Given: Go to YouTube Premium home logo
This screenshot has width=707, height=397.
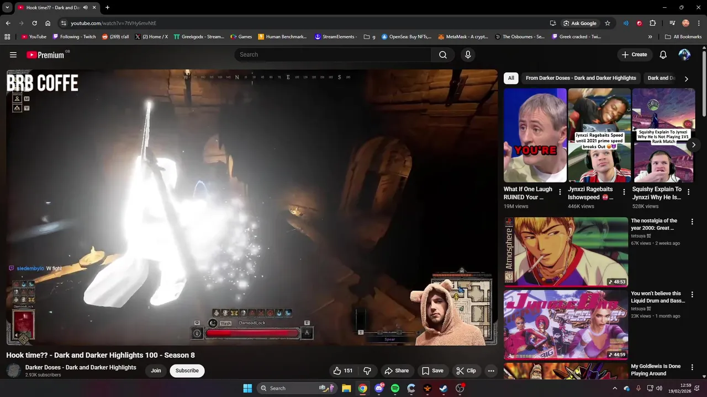Looking at the screenshot, I should (x=45, y=55).
